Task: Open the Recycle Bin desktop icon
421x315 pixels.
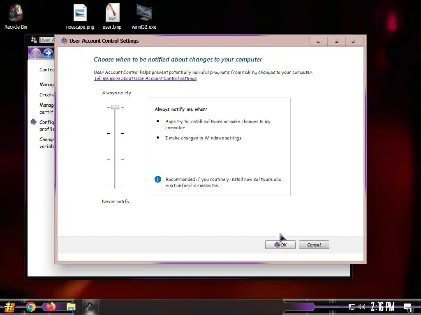Action: (x=16, y=16)
